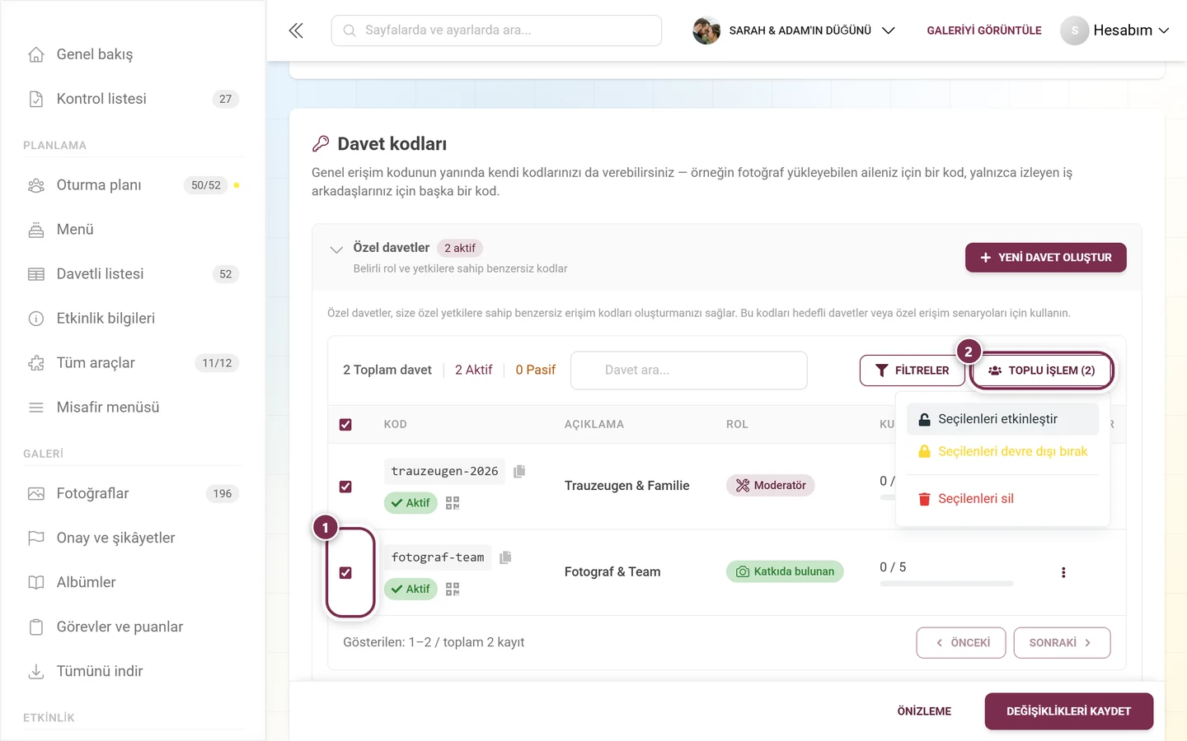Uncheck the fotograf-team row checkbox
1187x741 pixels.
point(345,573)
